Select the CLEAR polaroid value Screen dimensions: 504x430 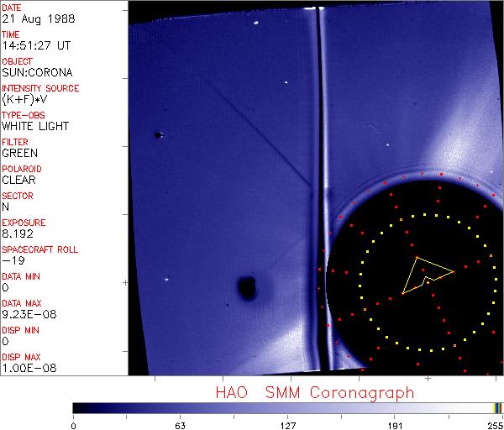click(x=18, y=181)
